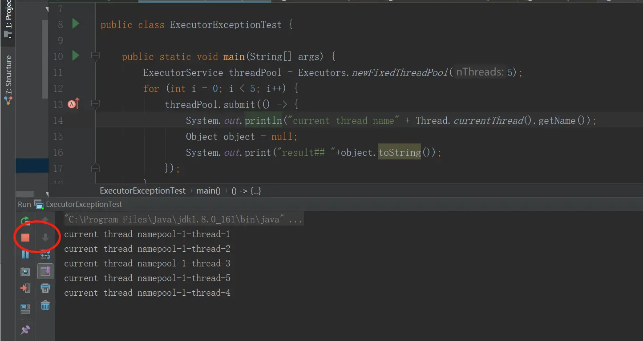
Task: Collapse lambda fold marker at line 13
Action: (95, 104)
